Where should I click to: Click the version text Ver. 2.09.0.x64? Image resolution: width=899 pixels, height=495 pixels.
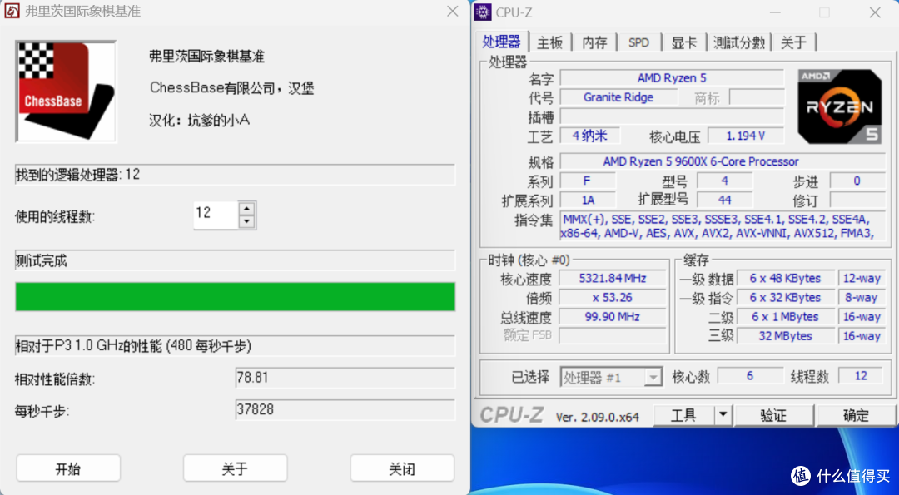[x=598, y=417]
